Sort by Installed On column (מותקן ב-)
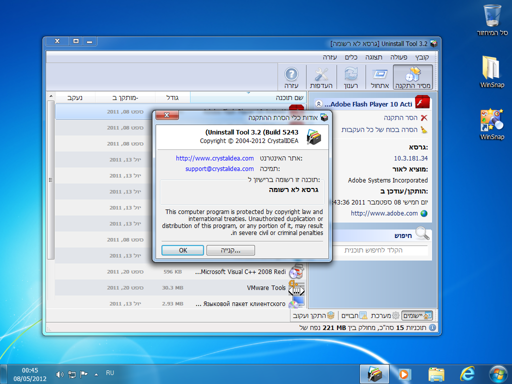The image size is (512, 384). [125, 97]
